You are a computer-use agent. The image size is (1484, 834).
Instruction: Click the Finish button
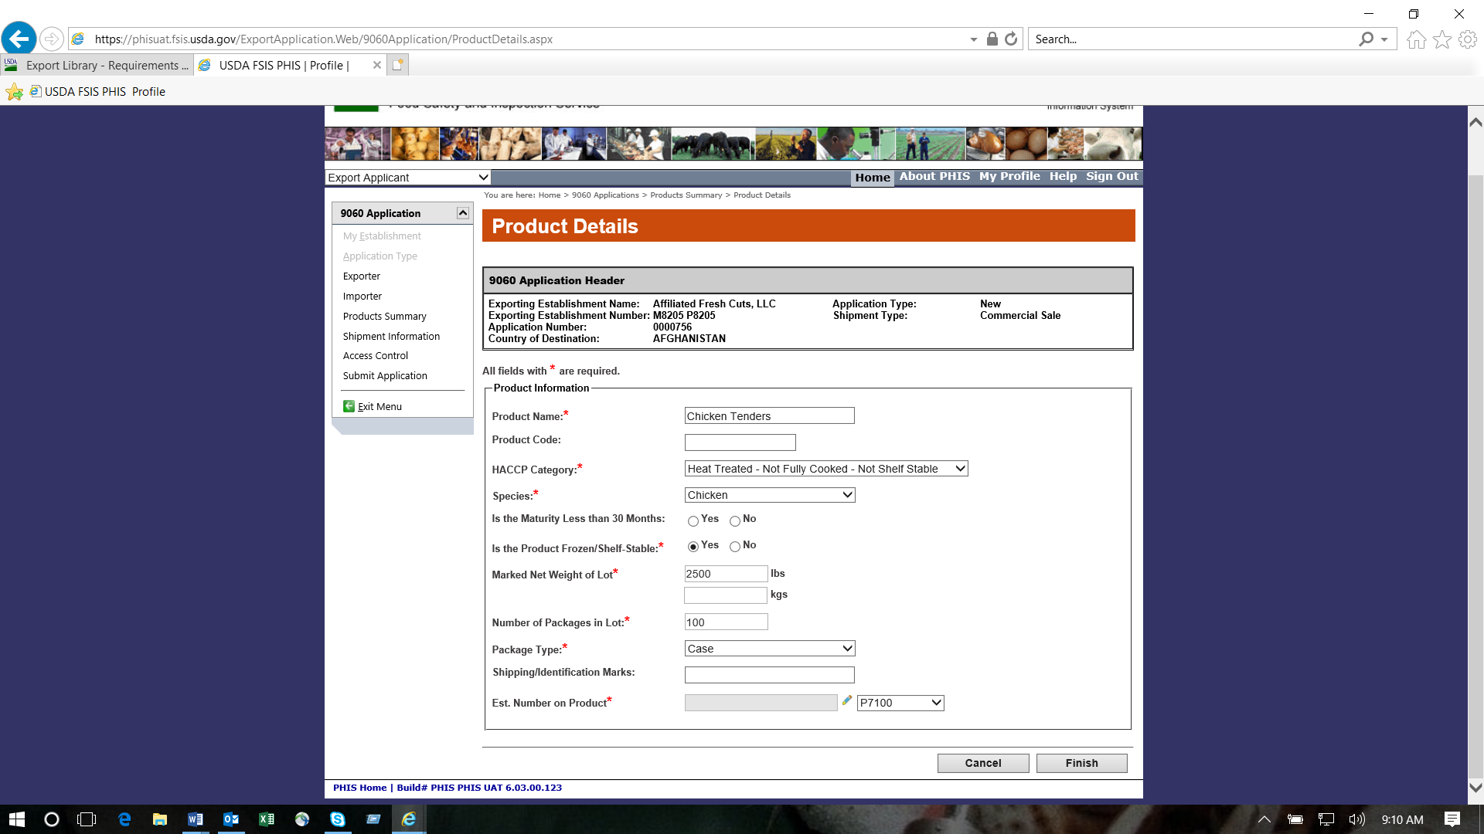(1081, 763)
